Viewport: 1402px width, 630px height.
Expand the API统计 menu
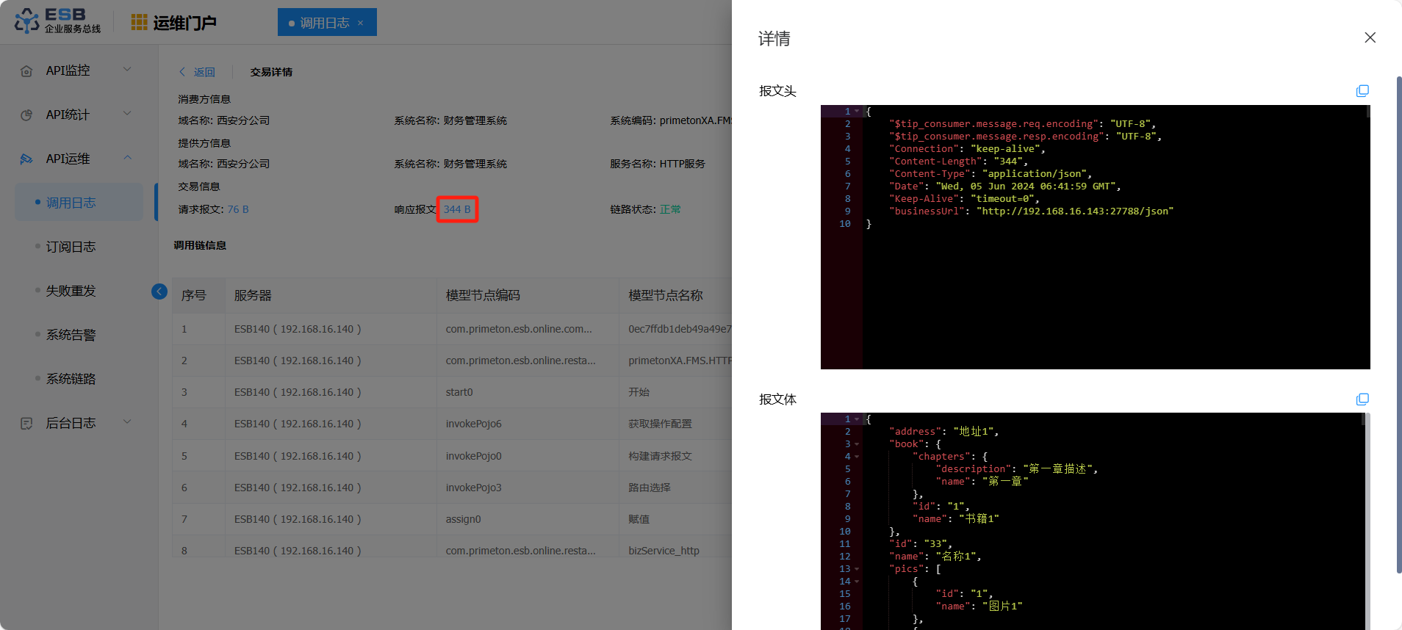(127, 114)
